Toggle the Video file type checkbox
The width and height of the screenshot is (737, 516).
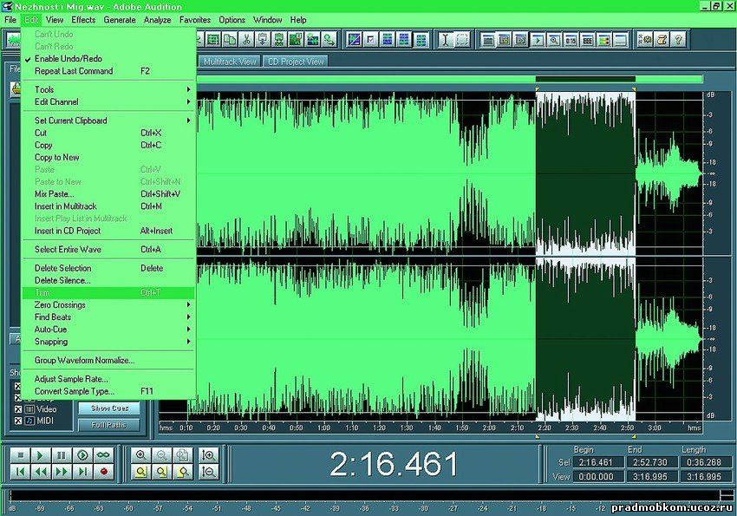point(18,409)
